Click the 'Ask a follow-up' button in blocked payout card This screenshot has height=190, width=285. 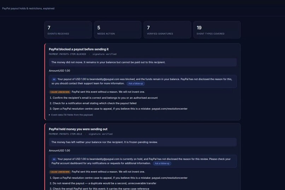135,84
